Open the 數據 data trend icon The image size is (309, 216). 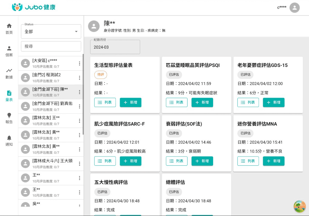point(9,71)
